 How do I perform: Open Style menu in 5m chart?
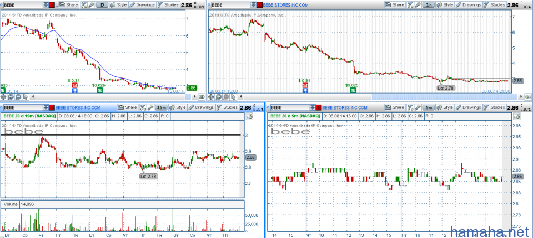pos(444,107)
